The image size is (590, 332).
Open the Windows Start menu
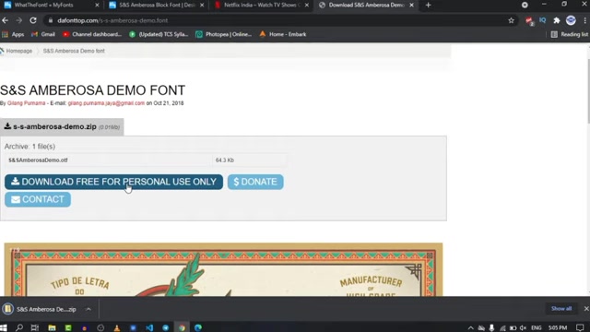pos(4,328)
